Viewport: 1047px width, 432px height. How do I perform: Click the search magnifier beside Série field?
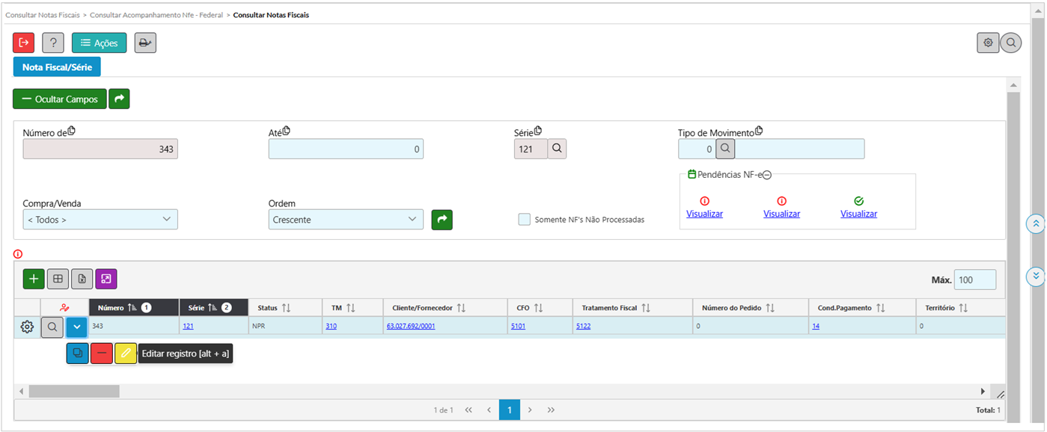point(557,149)
